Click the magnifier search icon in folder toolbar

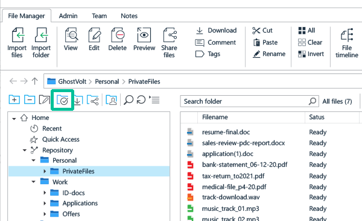click(129, 100)
